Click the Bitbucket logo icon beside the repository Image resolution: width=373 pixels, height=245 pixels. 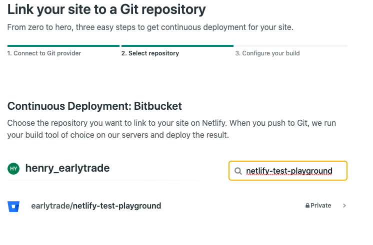coord(13,206)
